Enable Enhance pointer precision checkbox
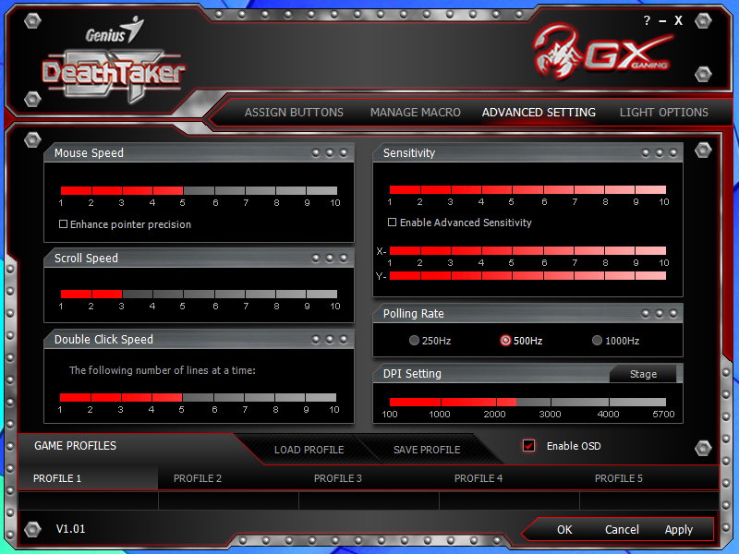 (x=63, y=223)
